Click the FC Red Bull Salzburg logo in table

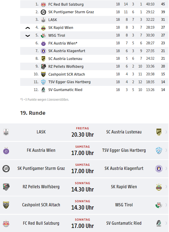[x=43, y=4]
